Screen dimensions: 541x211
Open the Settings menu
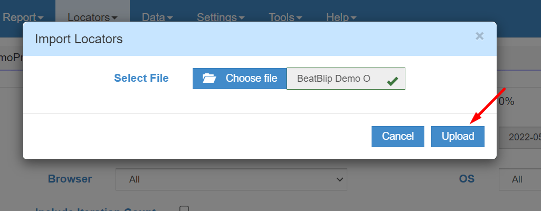tap(220, 17)
